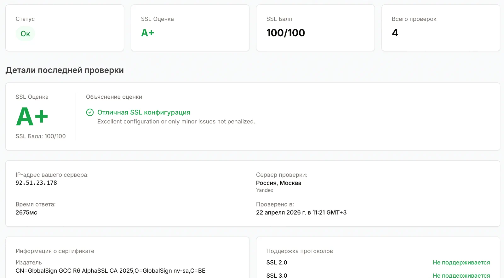Screen dimensions: 504x278
Task: Select the total checks value "4"
Action: (x=395, y=33)
